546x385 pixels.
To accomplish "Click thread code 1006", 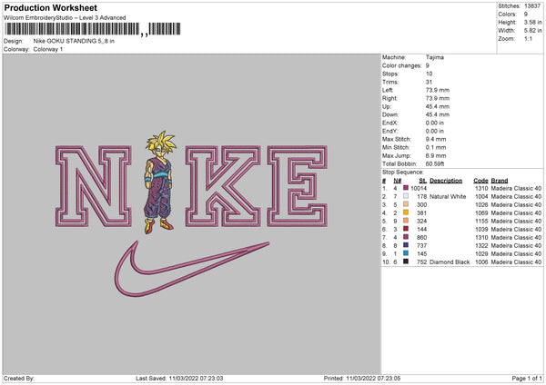I will [481, 262].
